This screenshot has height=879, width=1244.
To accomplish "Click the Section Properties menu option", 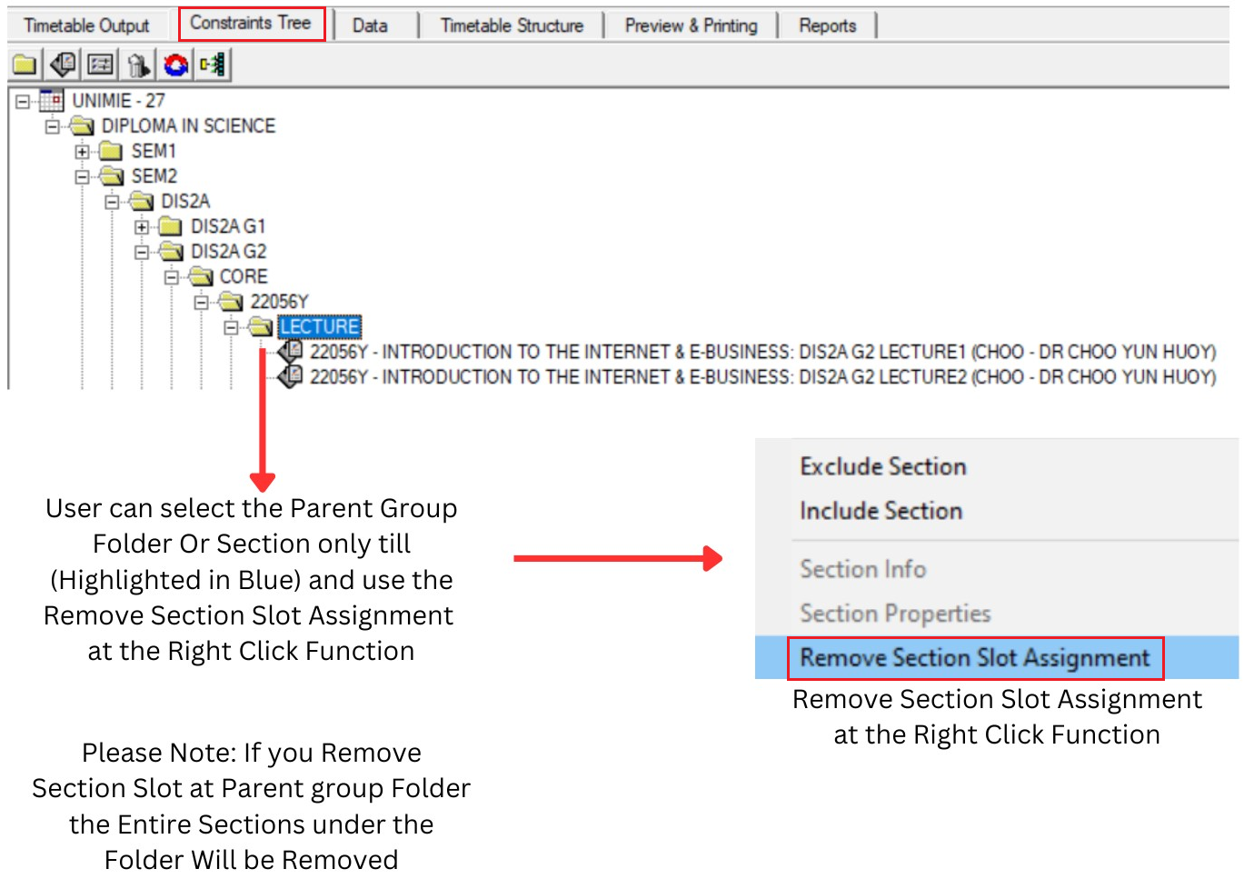I will click(x=895, y=614).
